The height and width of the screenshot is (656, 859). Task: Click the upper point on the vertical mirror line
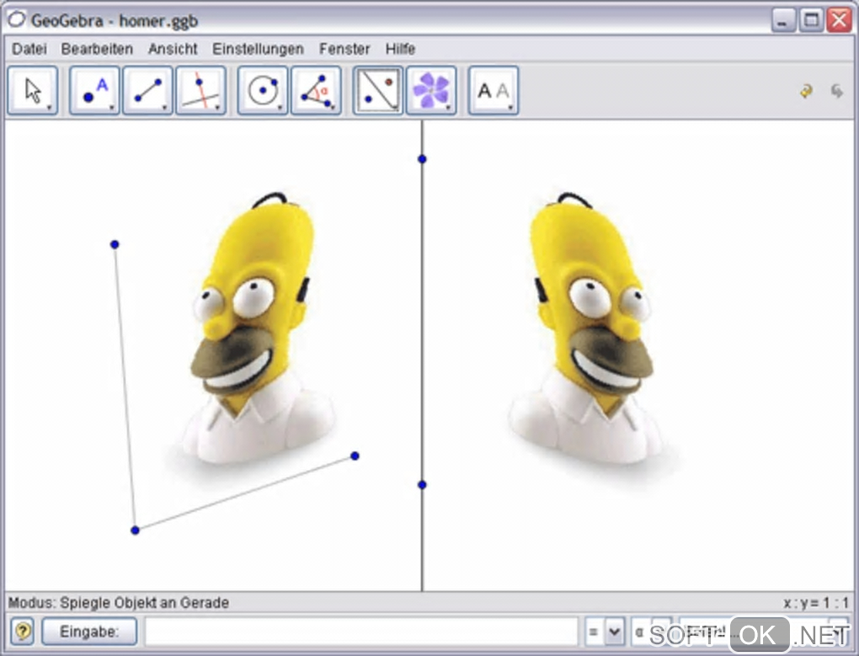pos(422,159)
